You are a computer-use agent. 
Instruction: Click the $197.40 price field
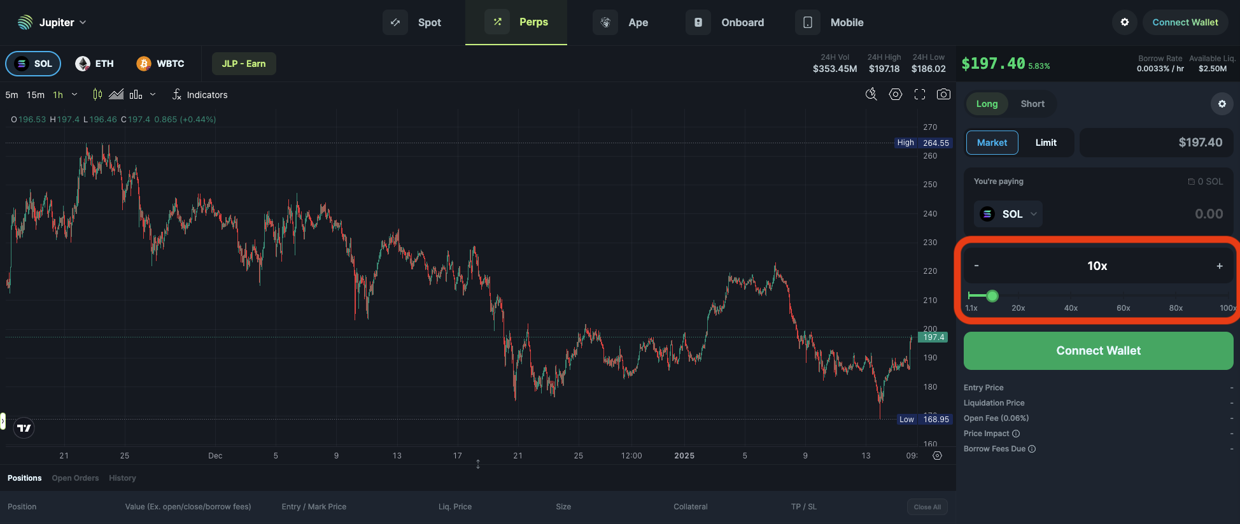pos(1157,143)
